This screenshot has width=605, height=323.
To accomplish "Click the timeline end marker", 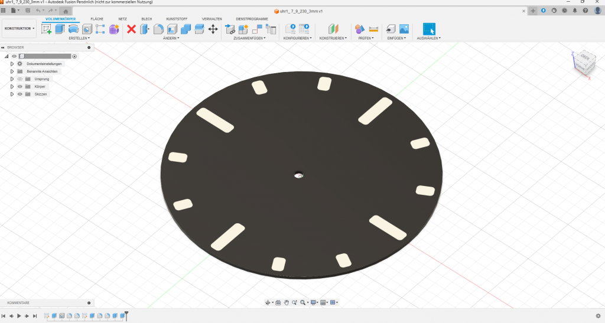I will tap(126, 317).
